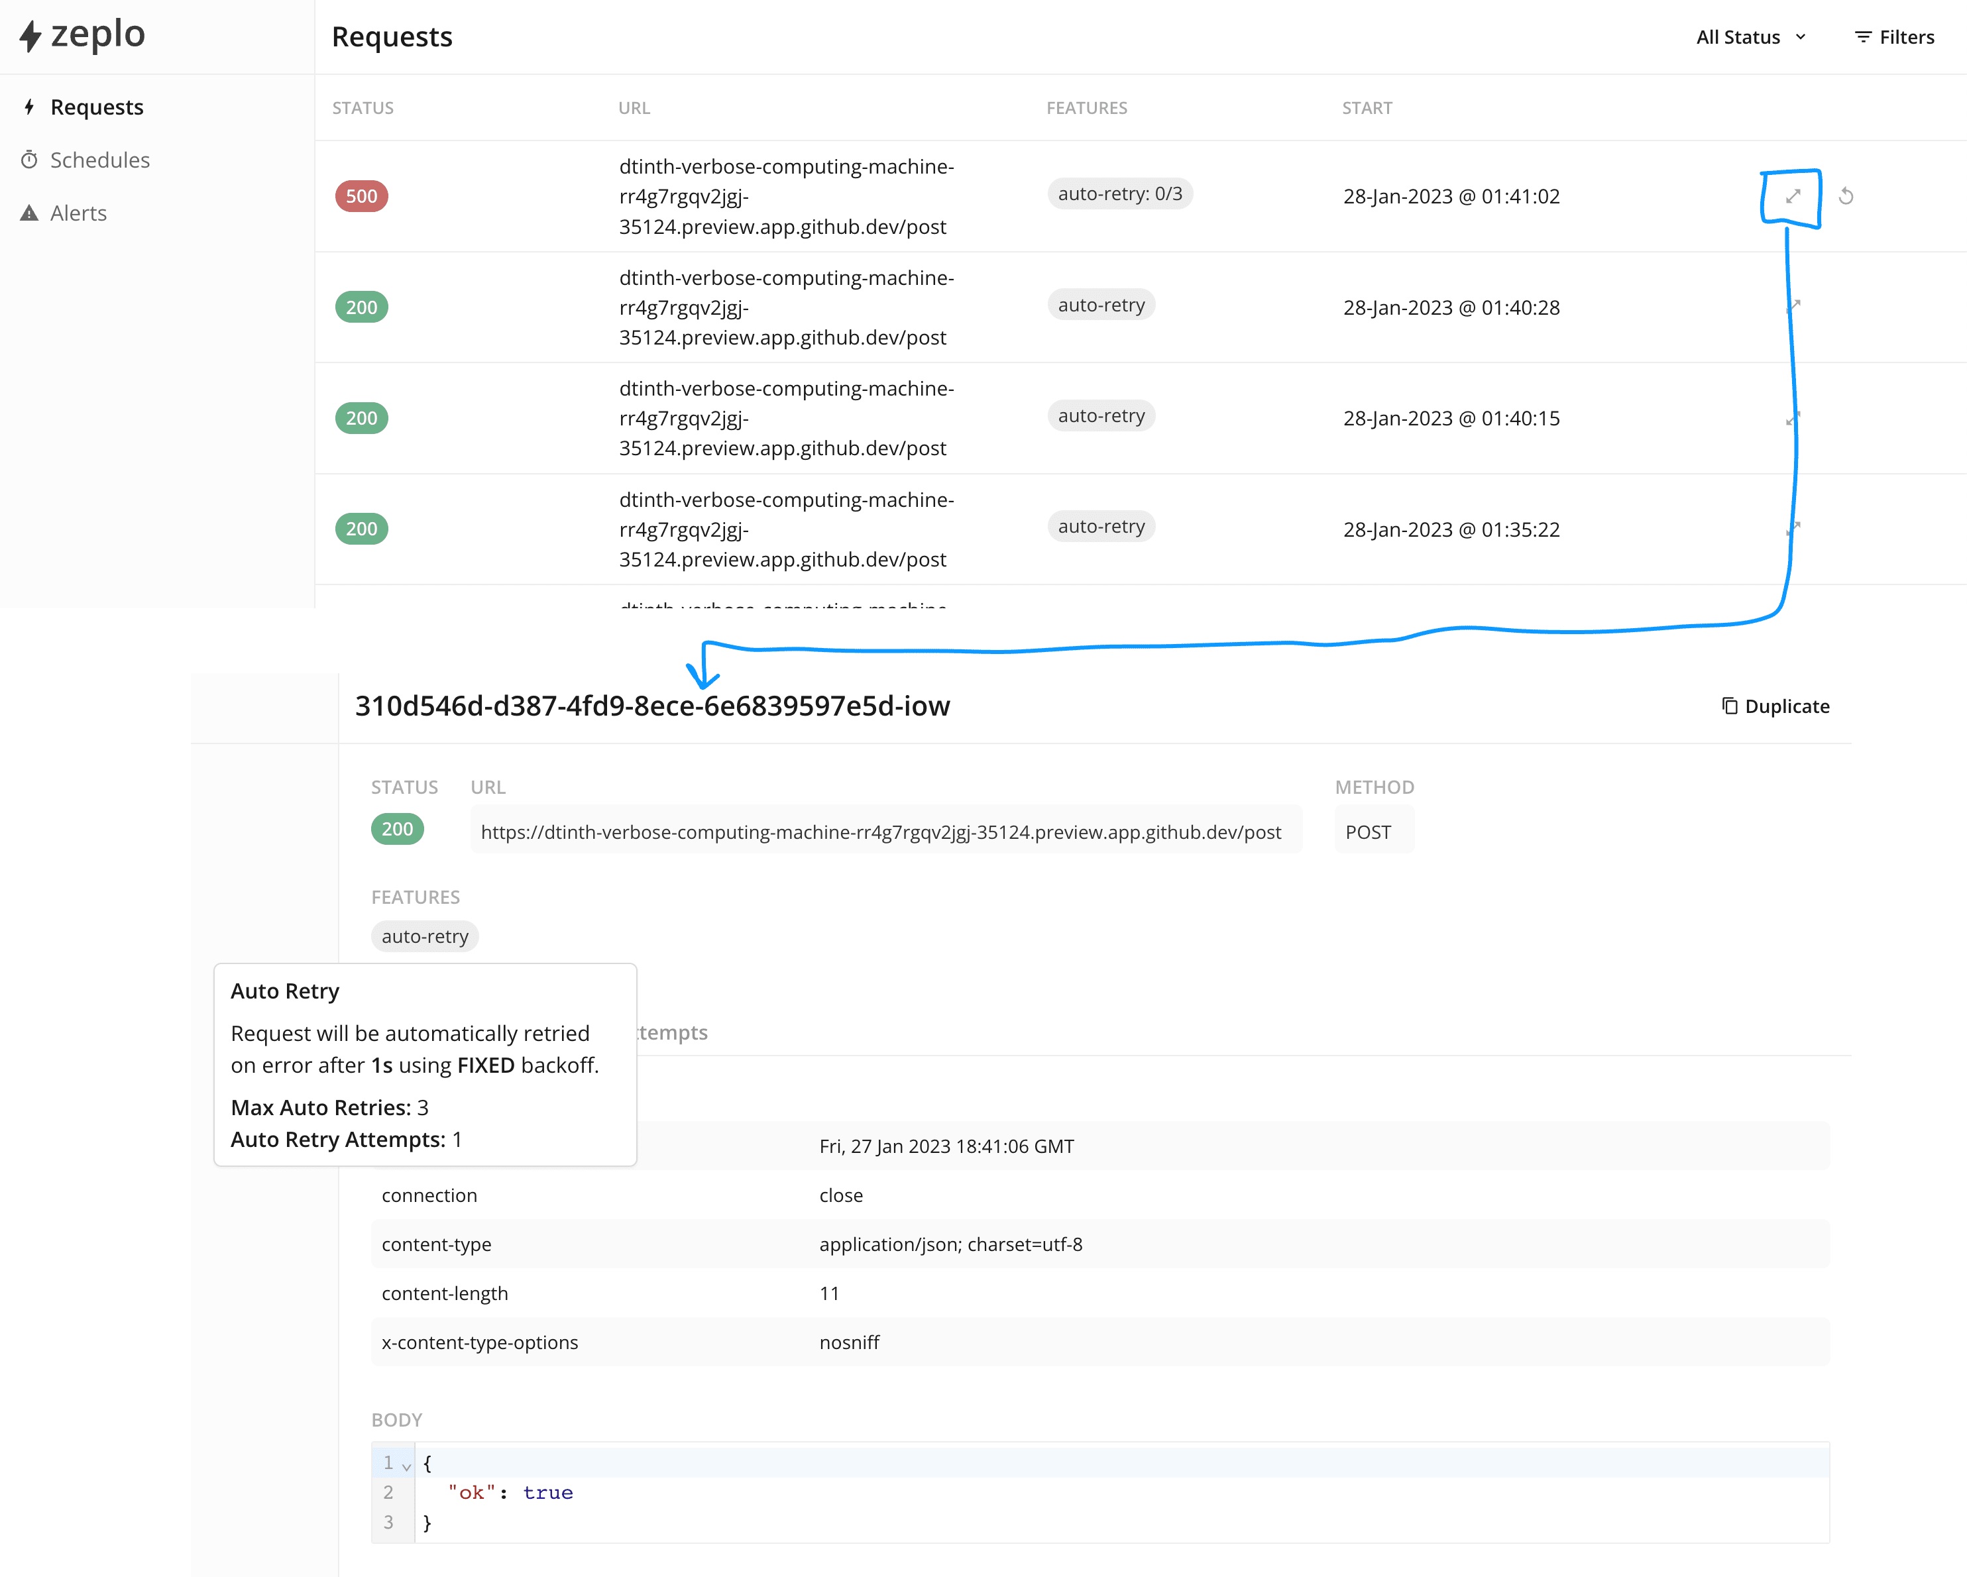Click the FEATURES column header

tap(1087, 107)
